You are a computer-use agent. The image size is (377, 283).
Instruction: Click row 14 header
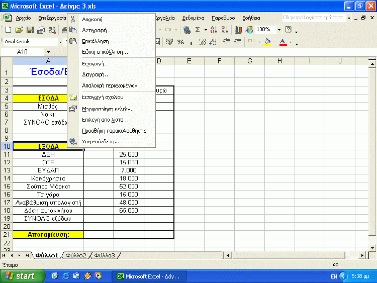[x=7, y=178]
